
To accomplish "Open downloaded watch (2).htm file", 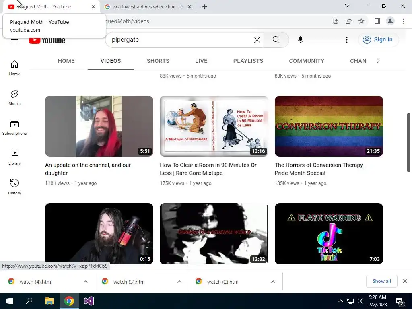I will pyautogui.click(x=223, y=282).
